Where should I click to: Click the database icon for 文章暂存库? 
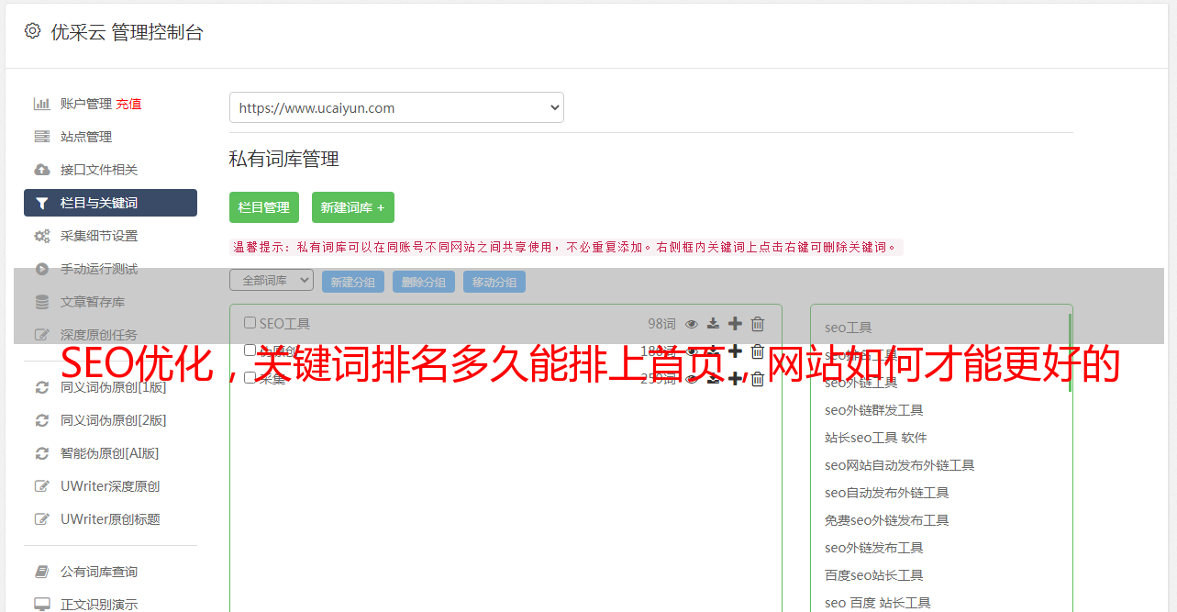[x=42, y=302]
